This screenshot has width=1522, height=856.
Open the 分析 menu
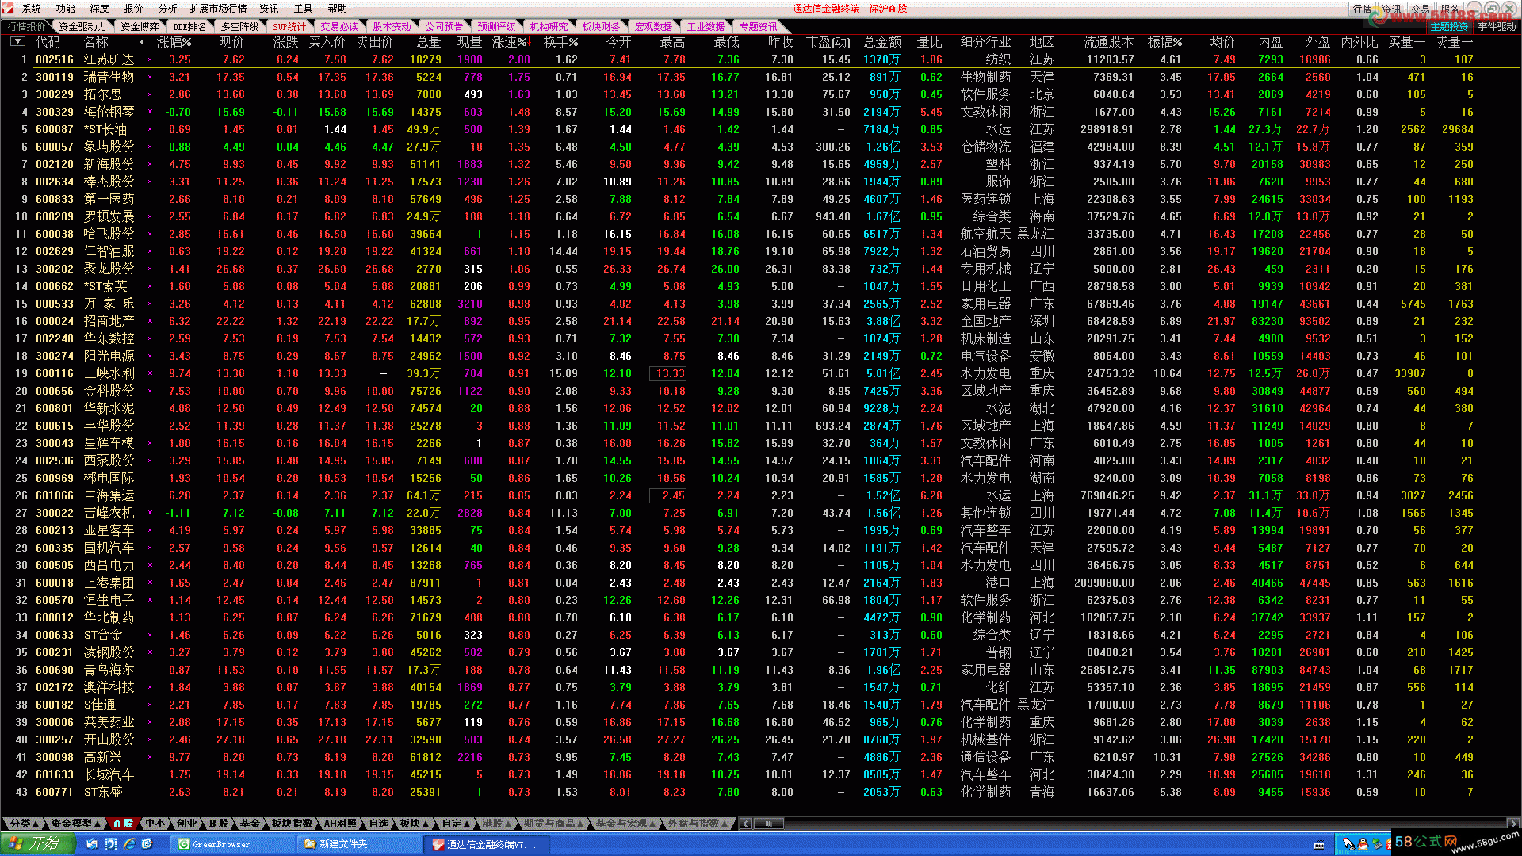pos(168,9)
